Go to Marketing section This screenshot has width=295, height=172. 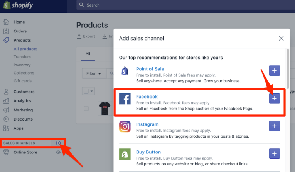point(23,110)
